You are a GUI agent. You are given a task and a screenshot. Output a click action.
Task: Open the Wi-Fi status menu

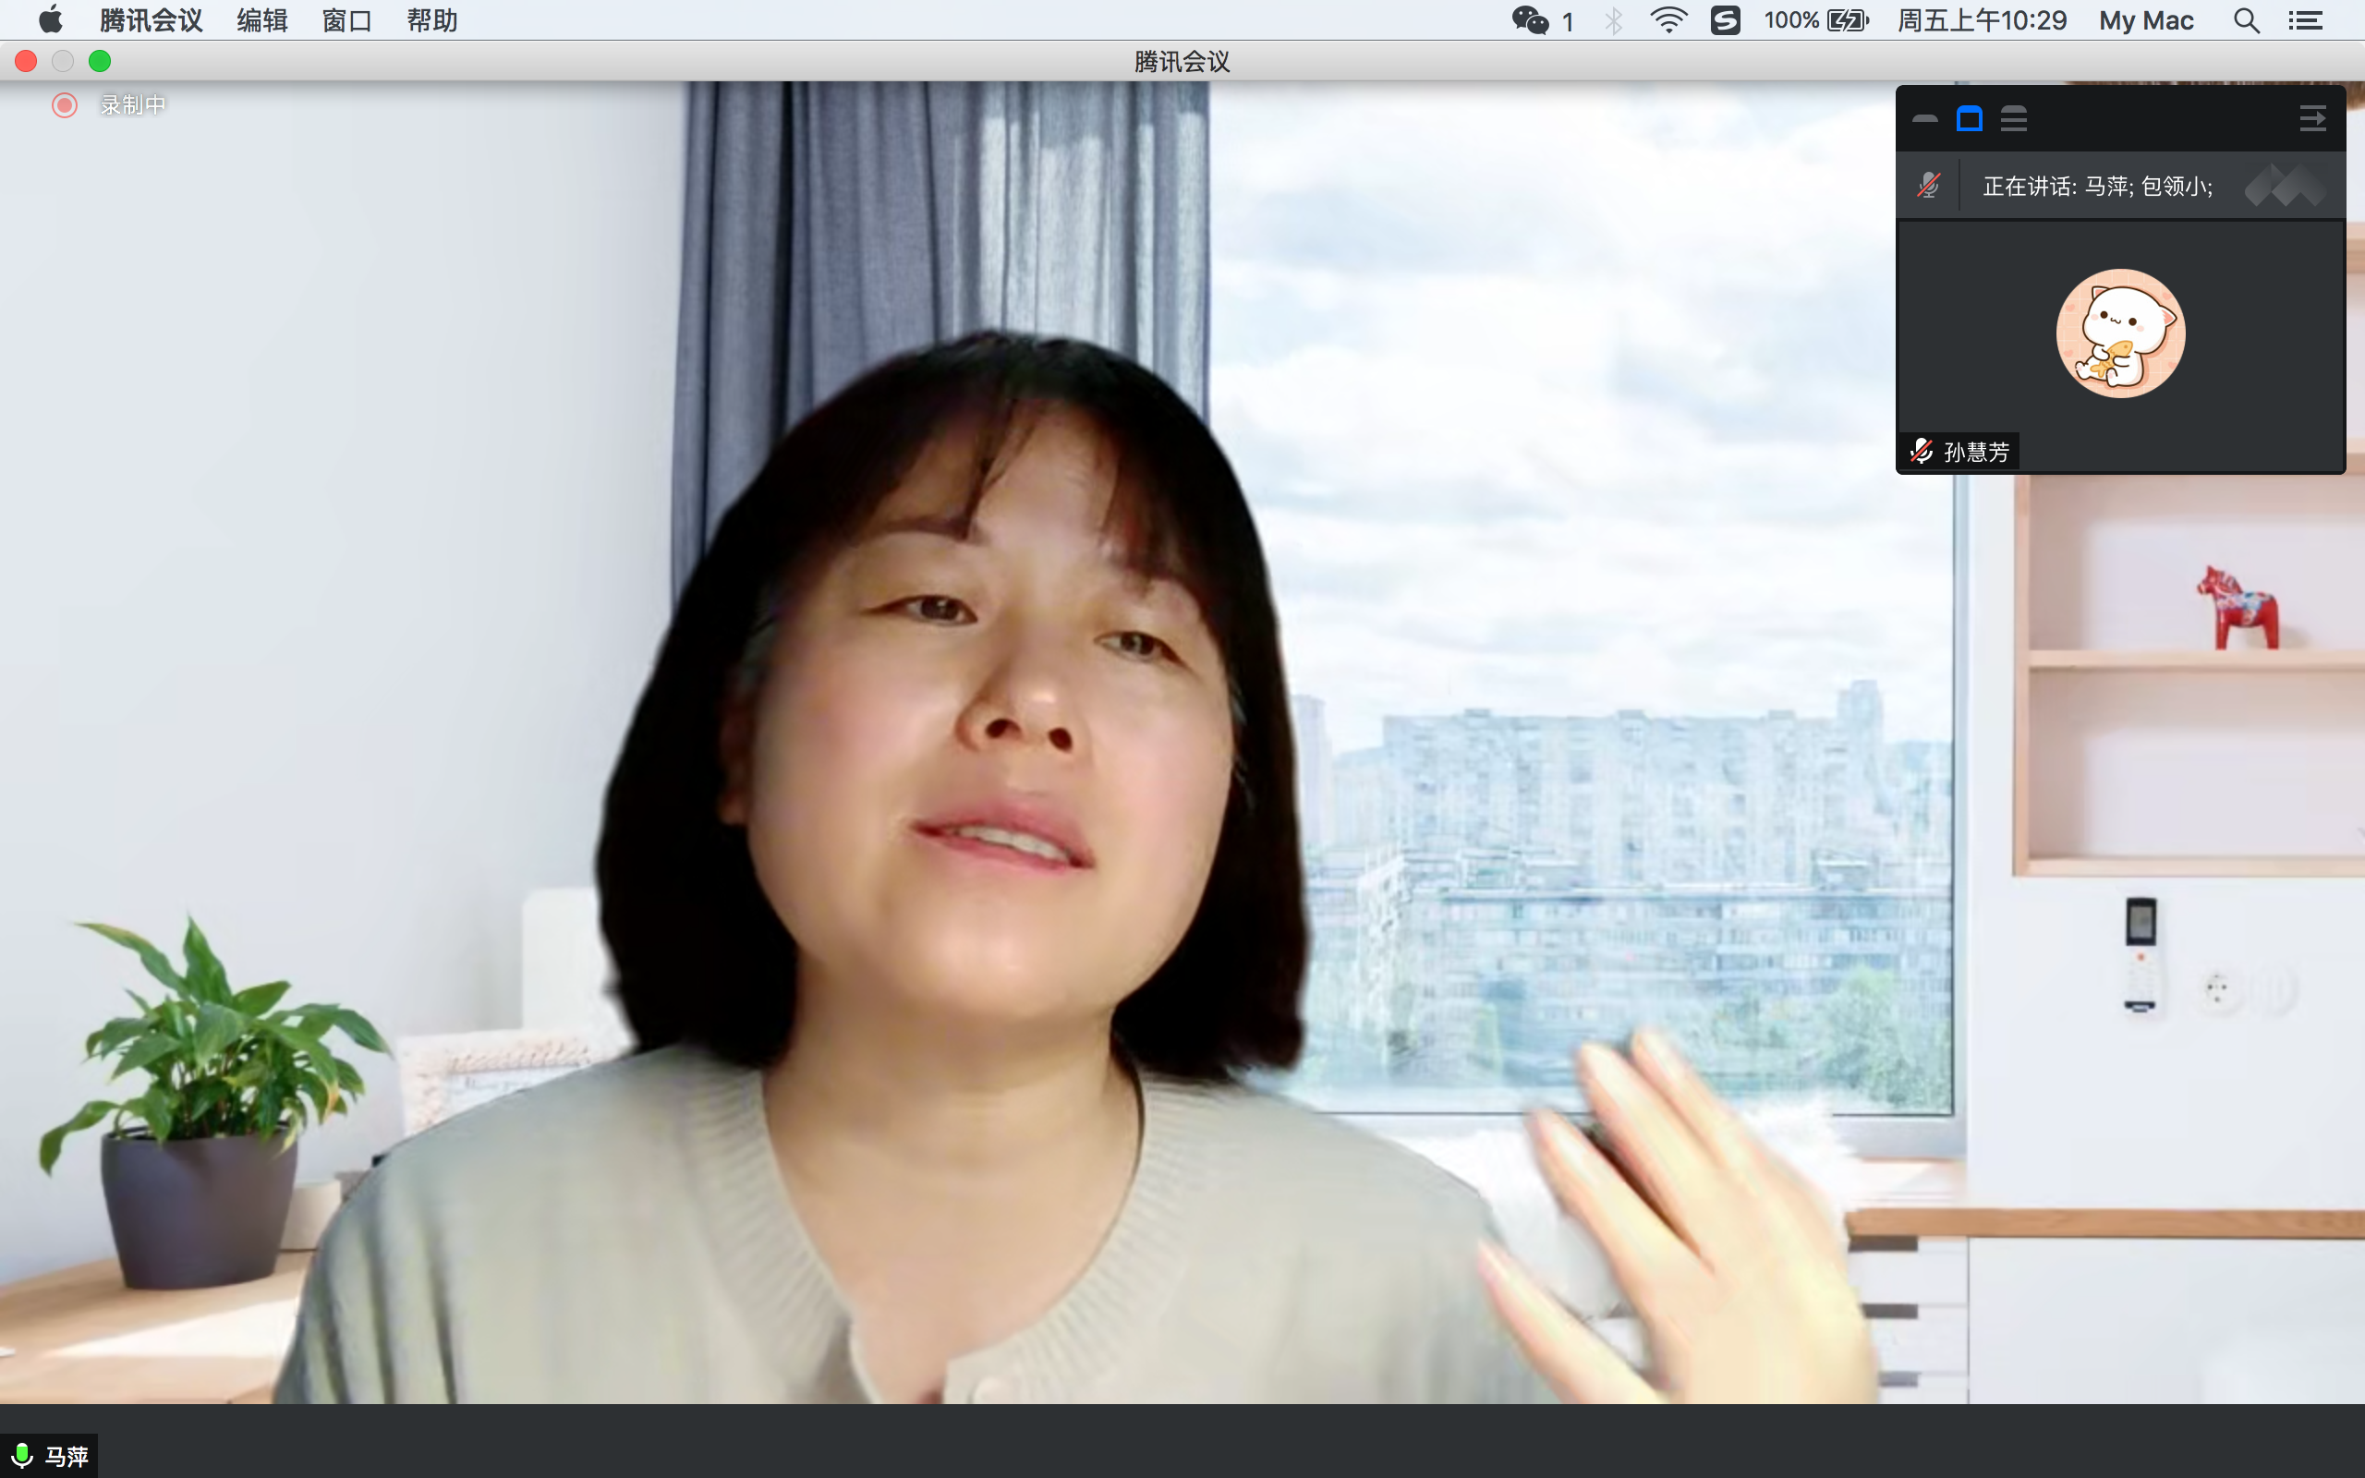click(1668, 19)
